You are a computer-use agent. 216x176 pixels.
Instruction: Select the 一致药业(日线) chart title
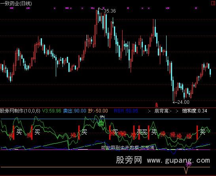coord(16,3)
